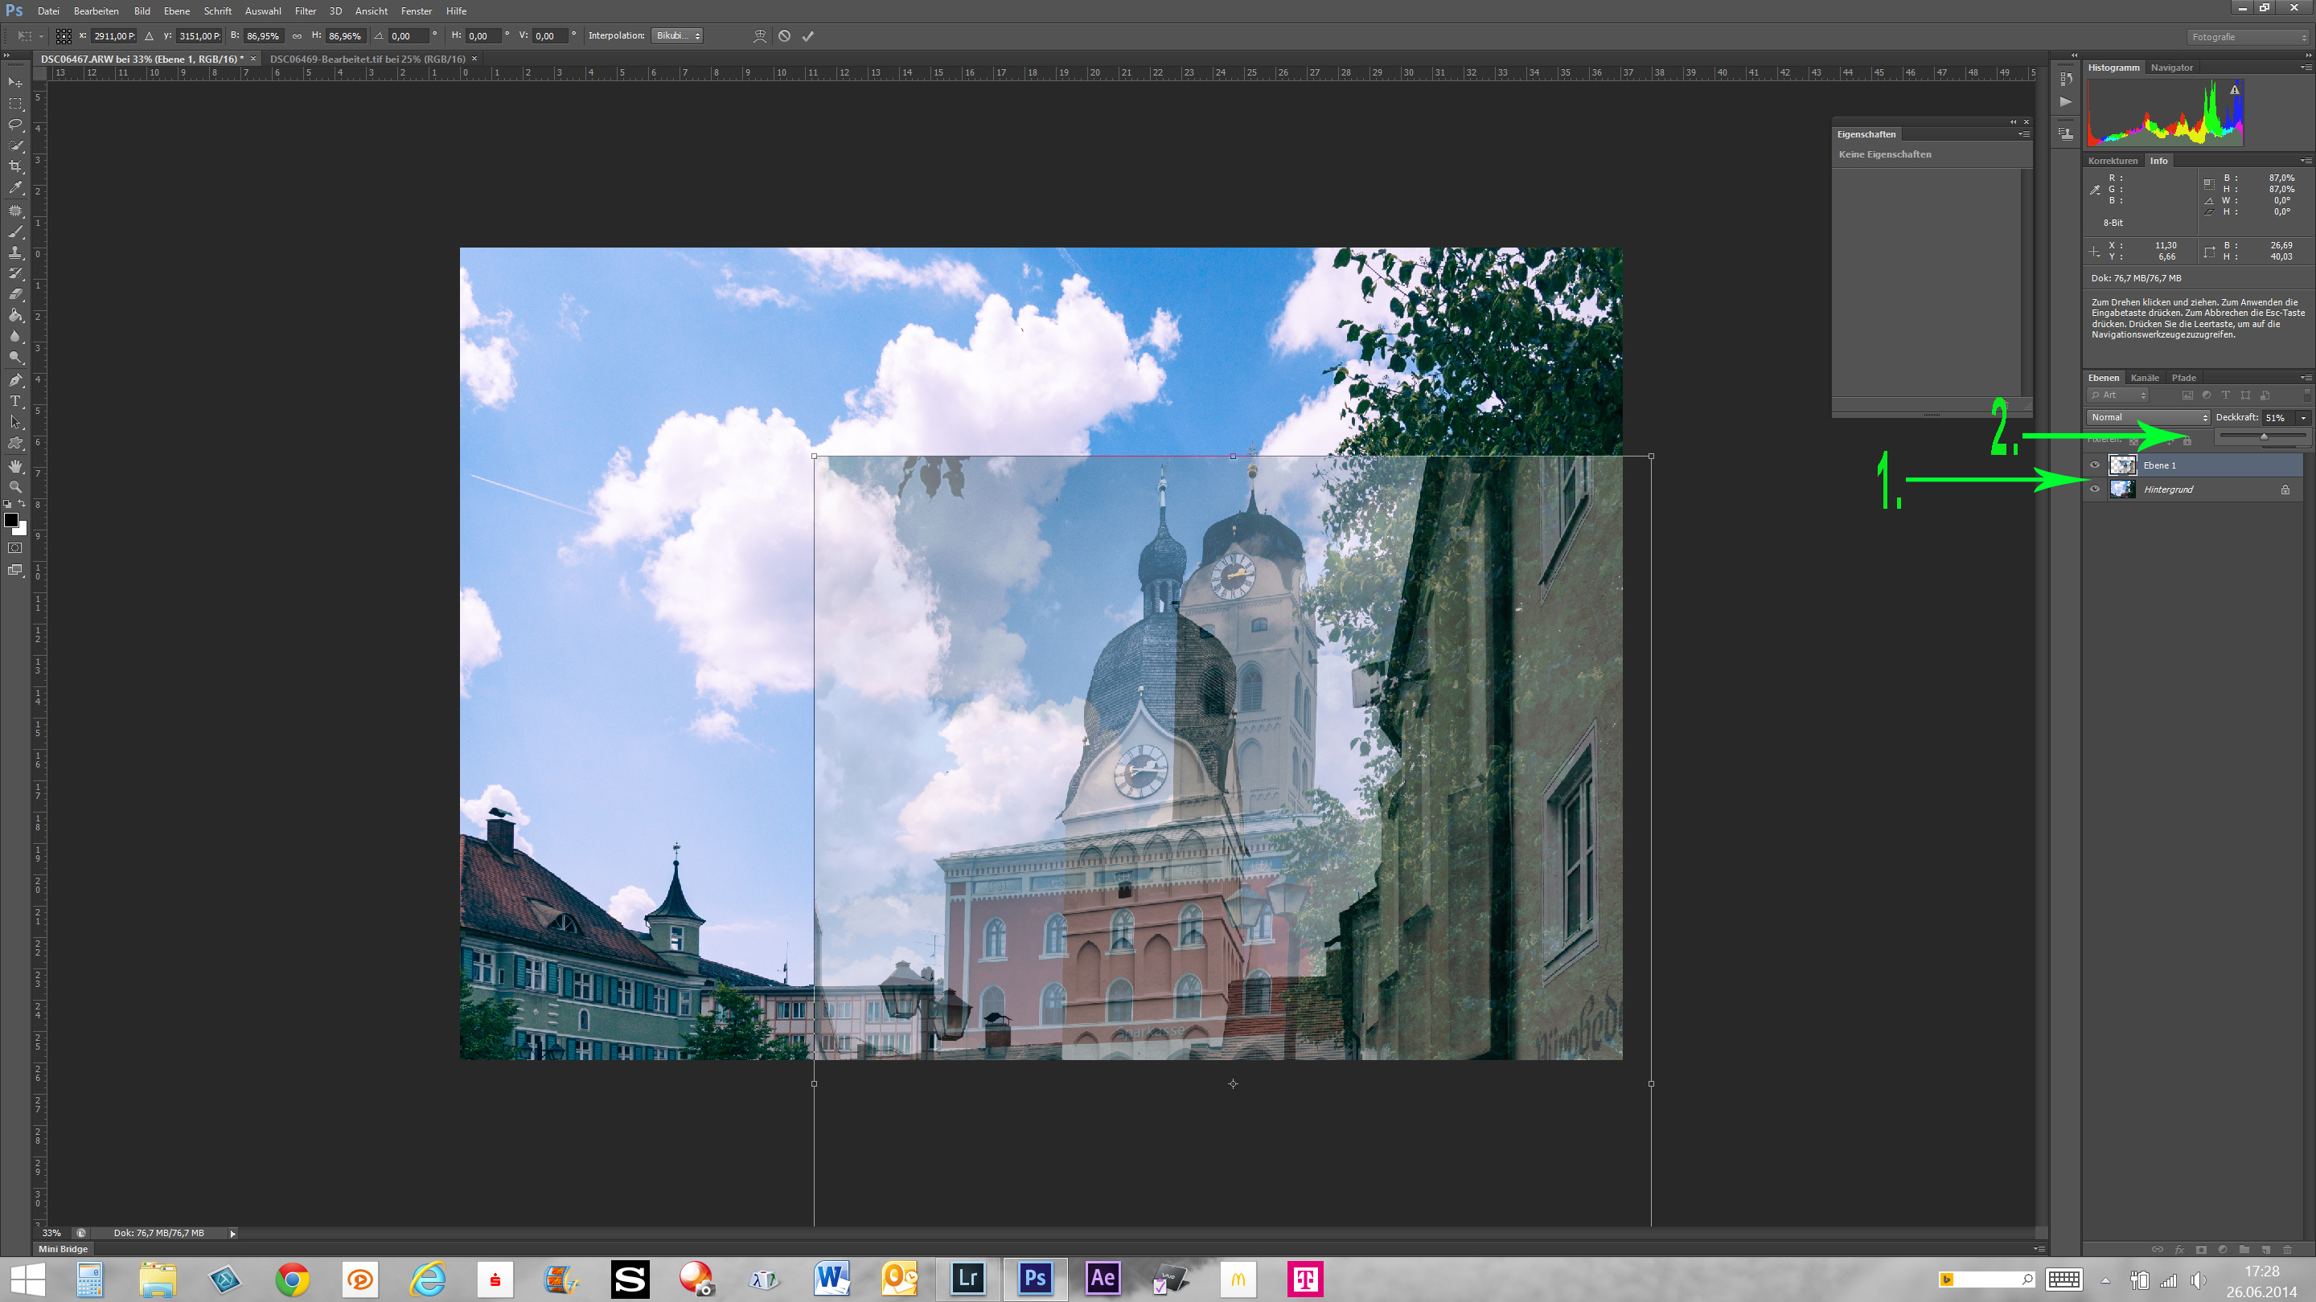Select the Path Selection tool
Screen dimensions: 2316x1302
coord(15,421)
